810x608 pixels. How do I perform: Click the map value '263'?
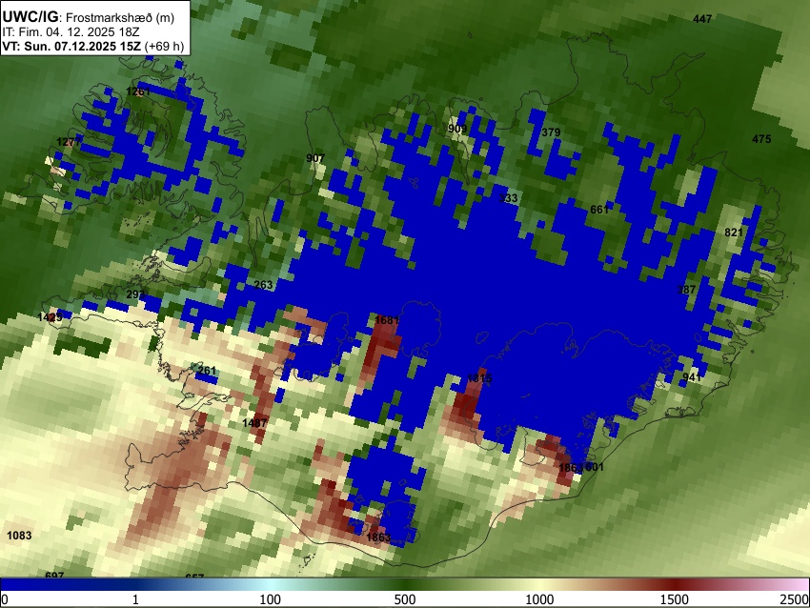click(x=263, y=285)
